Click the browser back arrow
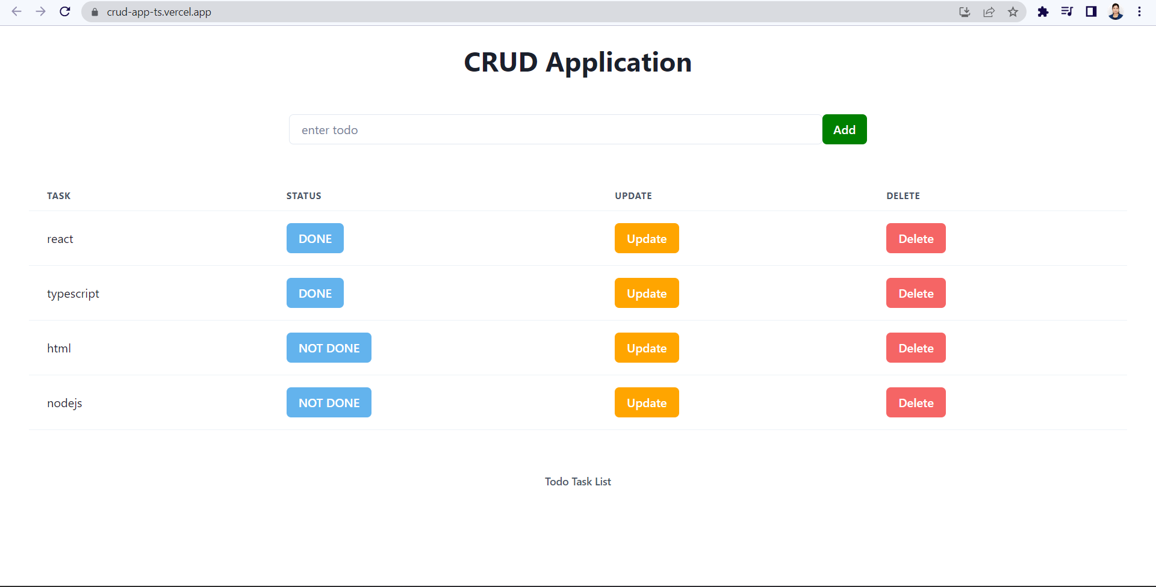The width and height of the screenshot is (1156, 587). tap(16, 11)
